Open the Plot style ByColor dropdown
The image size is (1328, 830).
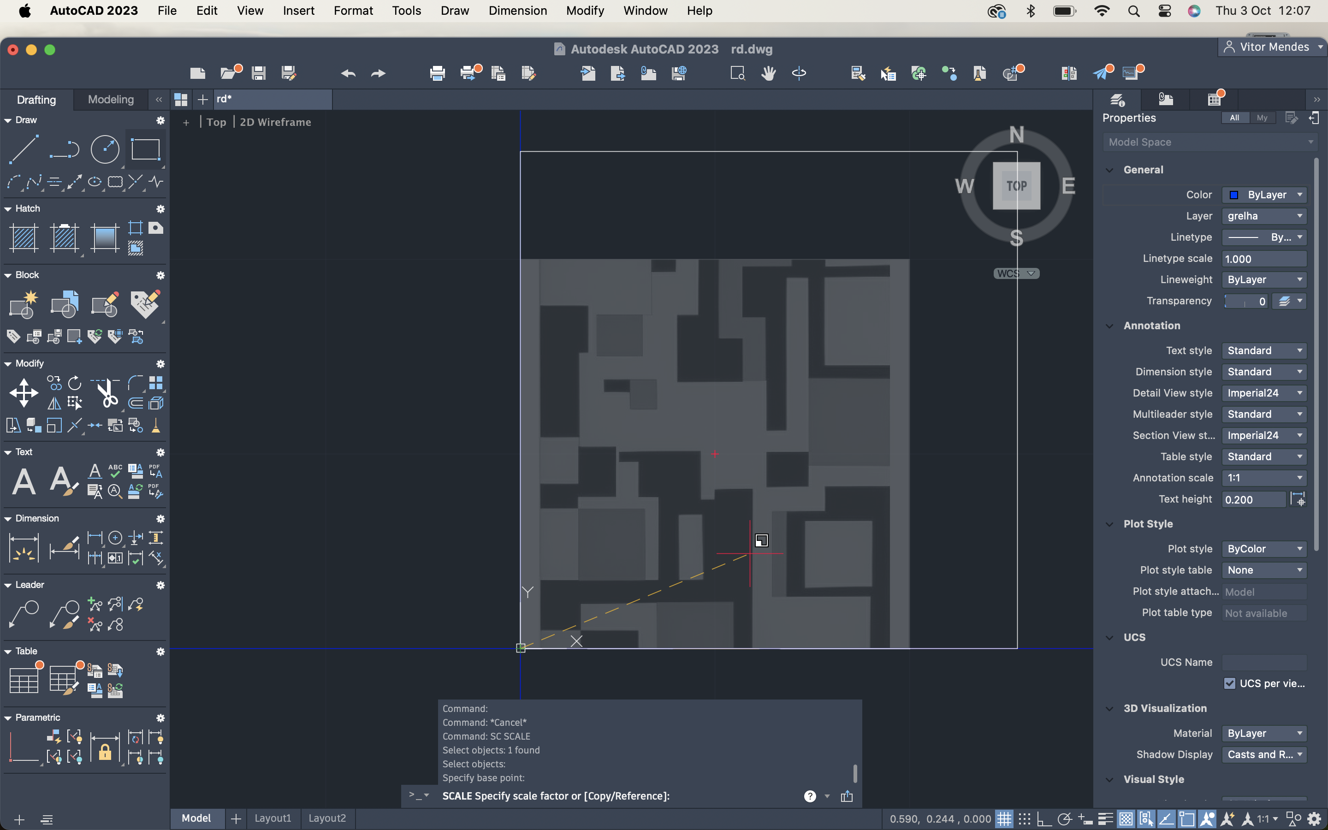(x=1264, y=549)
